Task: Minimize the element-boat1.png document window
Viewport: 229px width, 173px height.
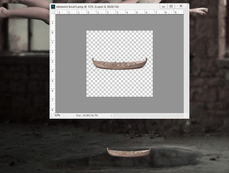Action: [164, 6]
